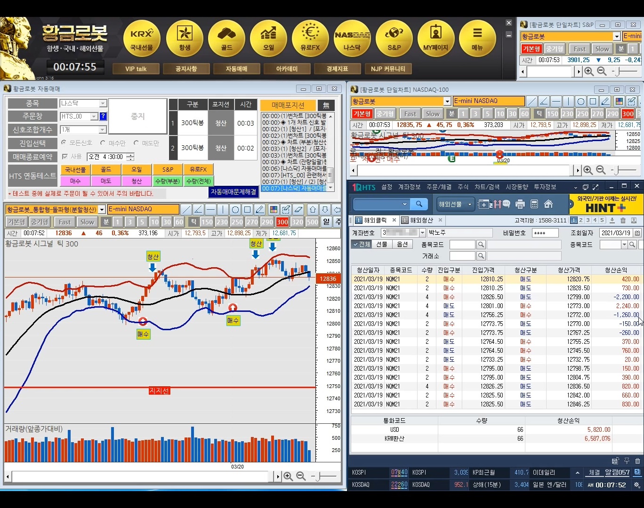
Task: Select angle line tool in main chart toolbar
Action: click(x=199, y=209)
